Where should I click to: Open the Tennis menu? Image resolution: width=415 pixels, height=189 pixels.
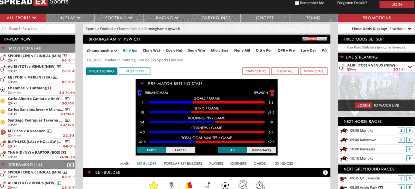pyautogui.click(x=313, y=18)
